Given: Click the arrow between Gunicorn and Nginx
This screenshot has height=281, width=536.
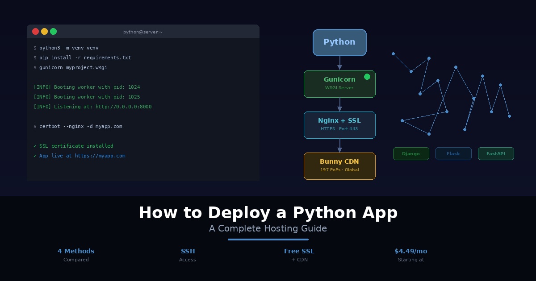Looking at the screenshot, I should (339, 104).
